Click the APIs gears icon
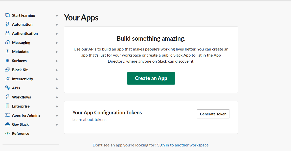Viewport: 291px width, 151px height. 7,88
